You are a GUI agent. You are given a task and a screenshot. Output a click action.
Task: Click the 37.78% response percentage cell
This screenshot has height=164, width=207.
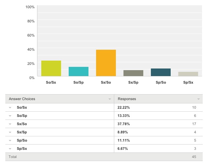(124, 124)
